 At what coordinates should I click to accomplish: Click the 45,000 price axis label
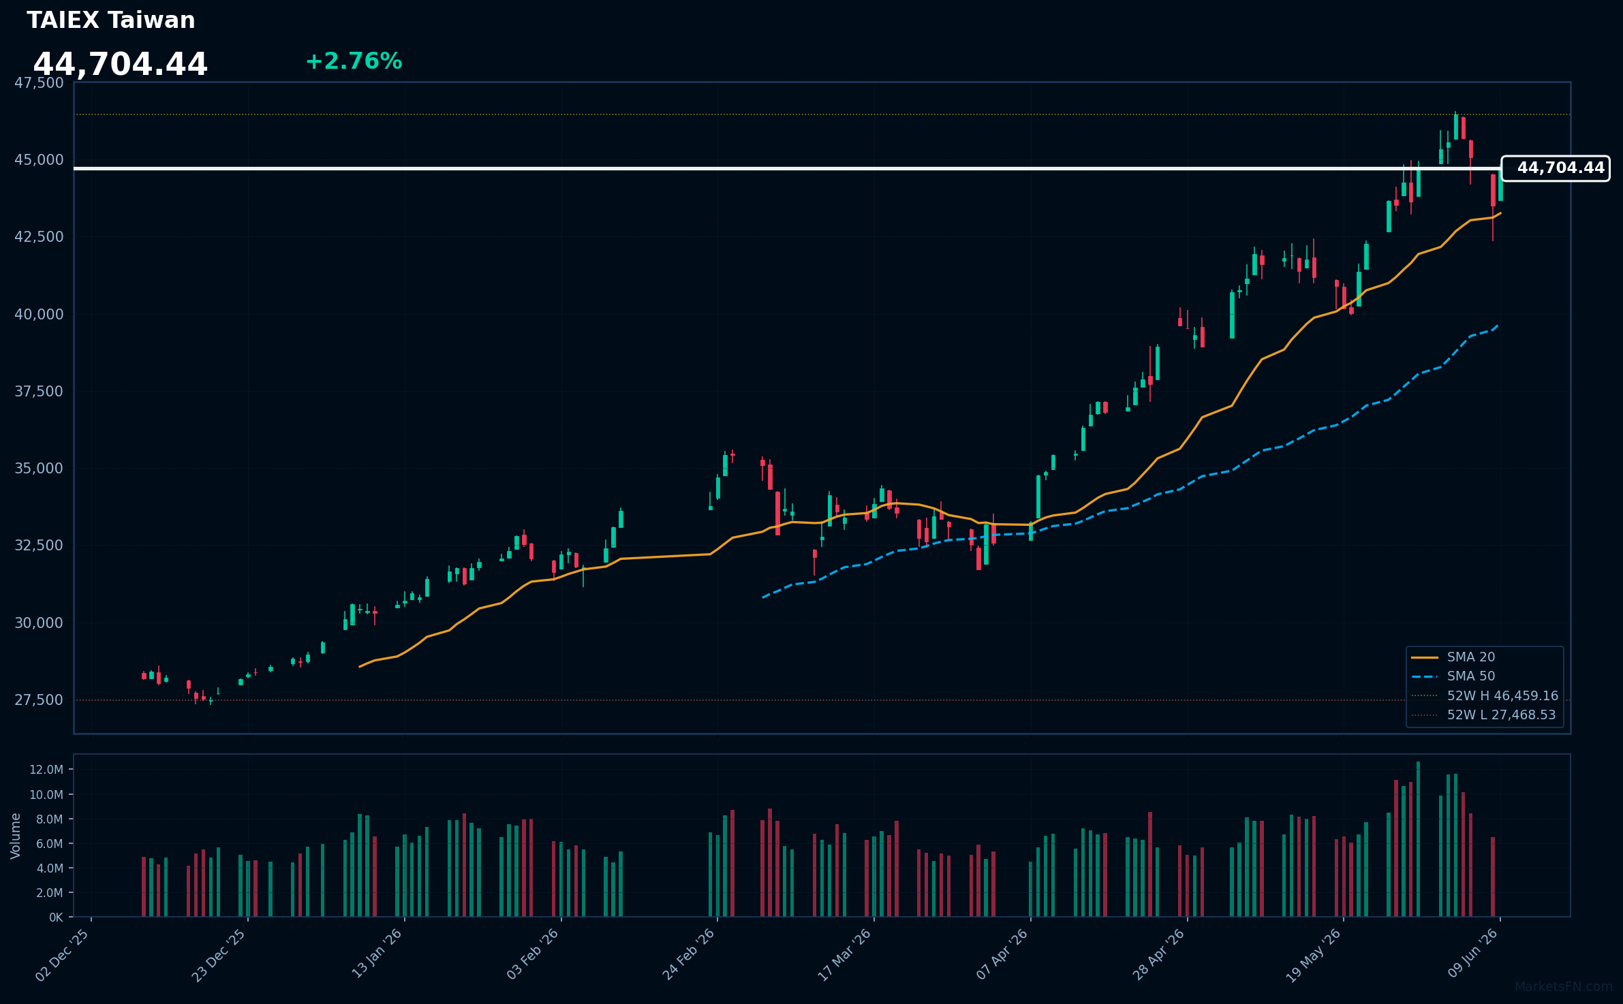pos(39,160)
